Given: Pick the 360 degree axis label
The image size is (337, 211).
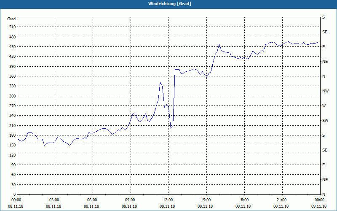Looking at the screenshot, I should tap(13, 76).
